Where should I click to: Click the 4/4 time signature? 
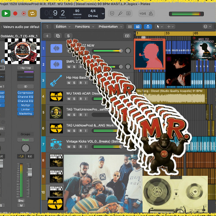click(x=93, y=11)
